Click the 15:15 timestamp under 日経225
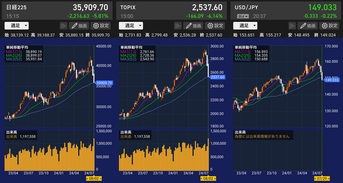343x183 pixels. tap(12, 16)
